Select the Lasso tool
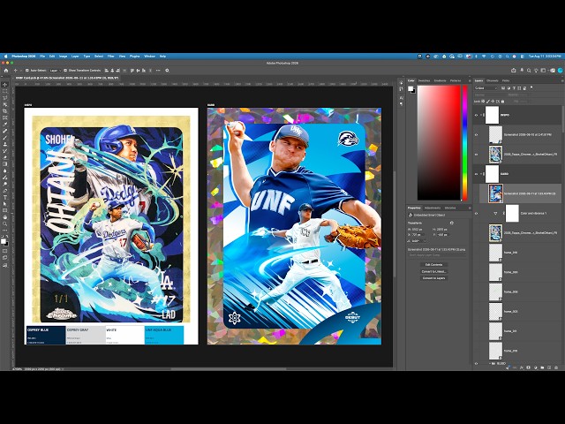 click(x=4, y=98)
